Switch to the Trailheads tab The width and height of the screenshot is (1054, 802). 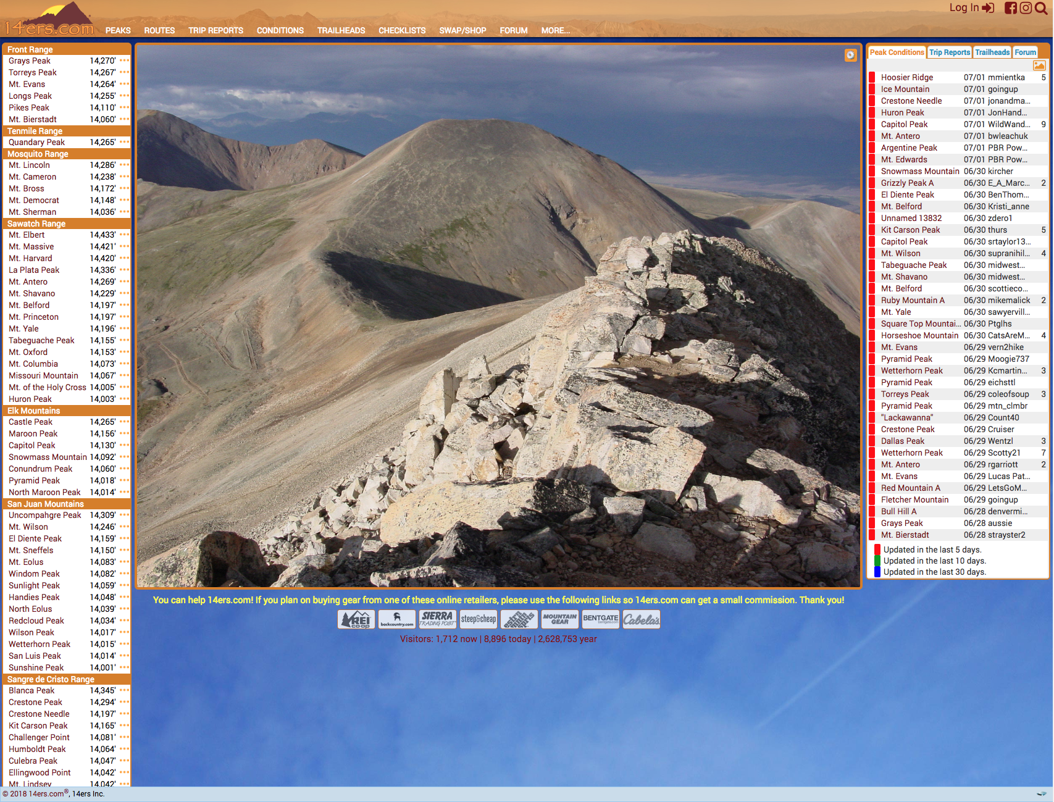click(992, 52)
